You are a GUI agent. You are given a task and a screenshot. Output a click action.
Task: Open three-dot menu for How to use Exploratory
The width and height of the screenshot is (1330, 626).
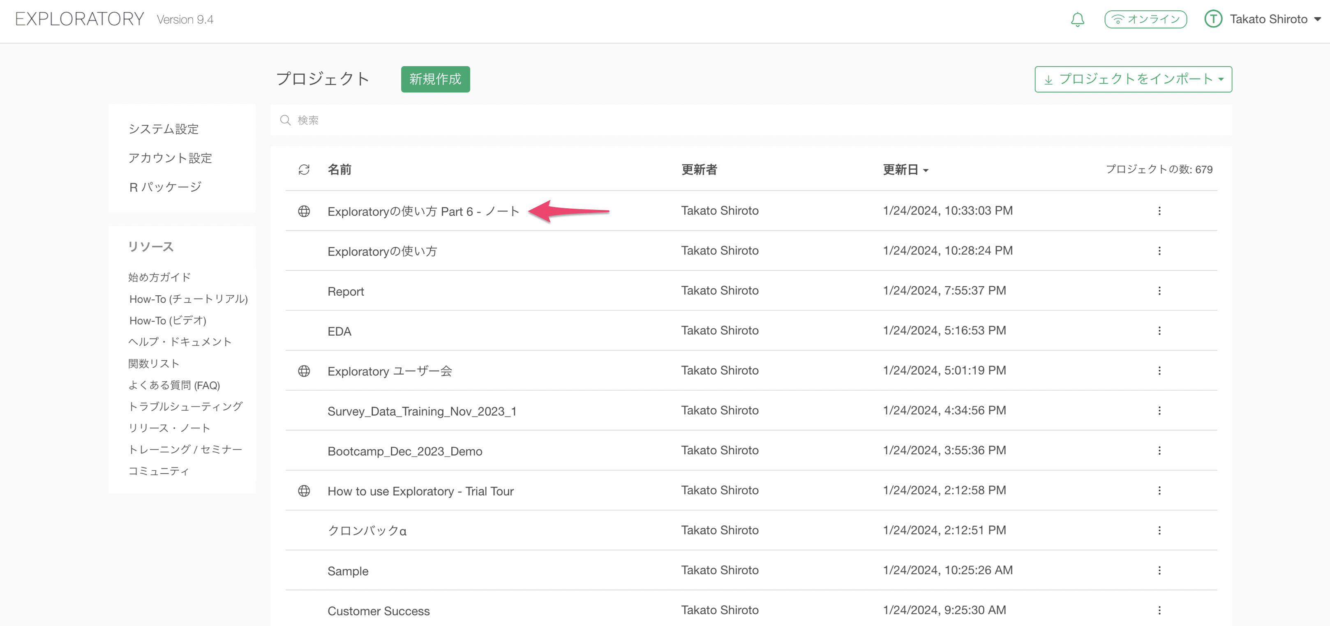click(x=1159, y=491)
